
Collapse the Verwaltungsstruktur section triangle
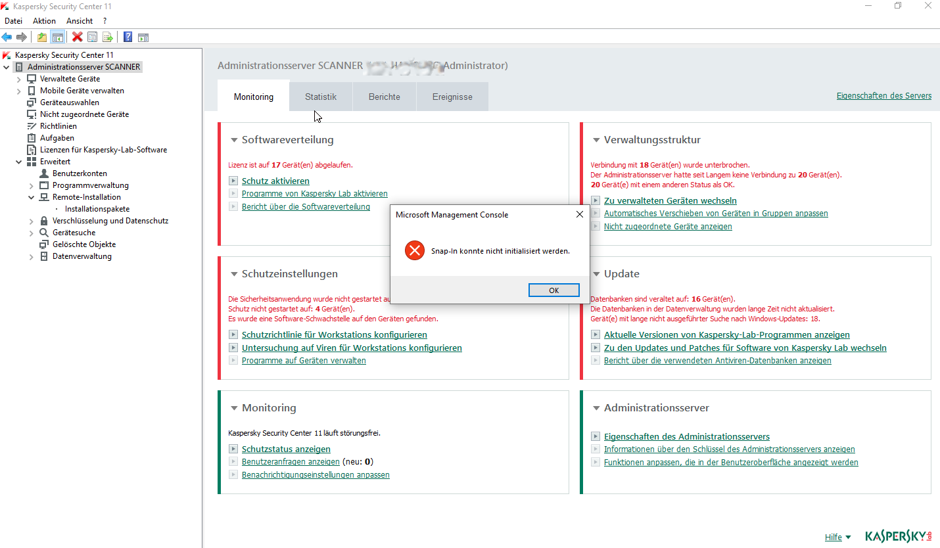tap(596, 140)
